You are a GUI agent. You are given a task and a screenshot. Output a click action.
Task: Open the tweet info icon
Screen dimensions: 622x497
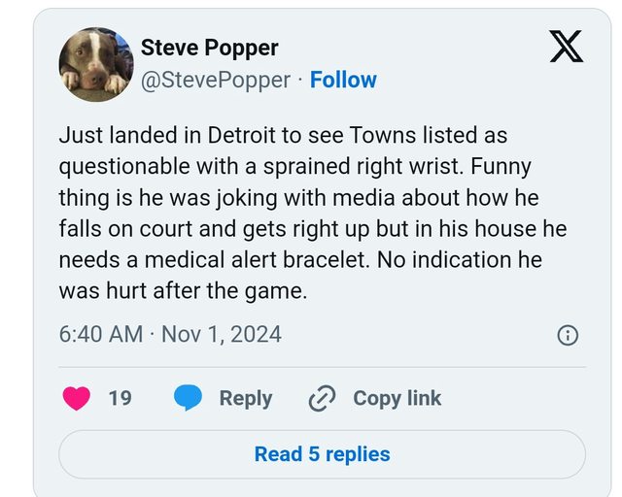pos(568,336)
